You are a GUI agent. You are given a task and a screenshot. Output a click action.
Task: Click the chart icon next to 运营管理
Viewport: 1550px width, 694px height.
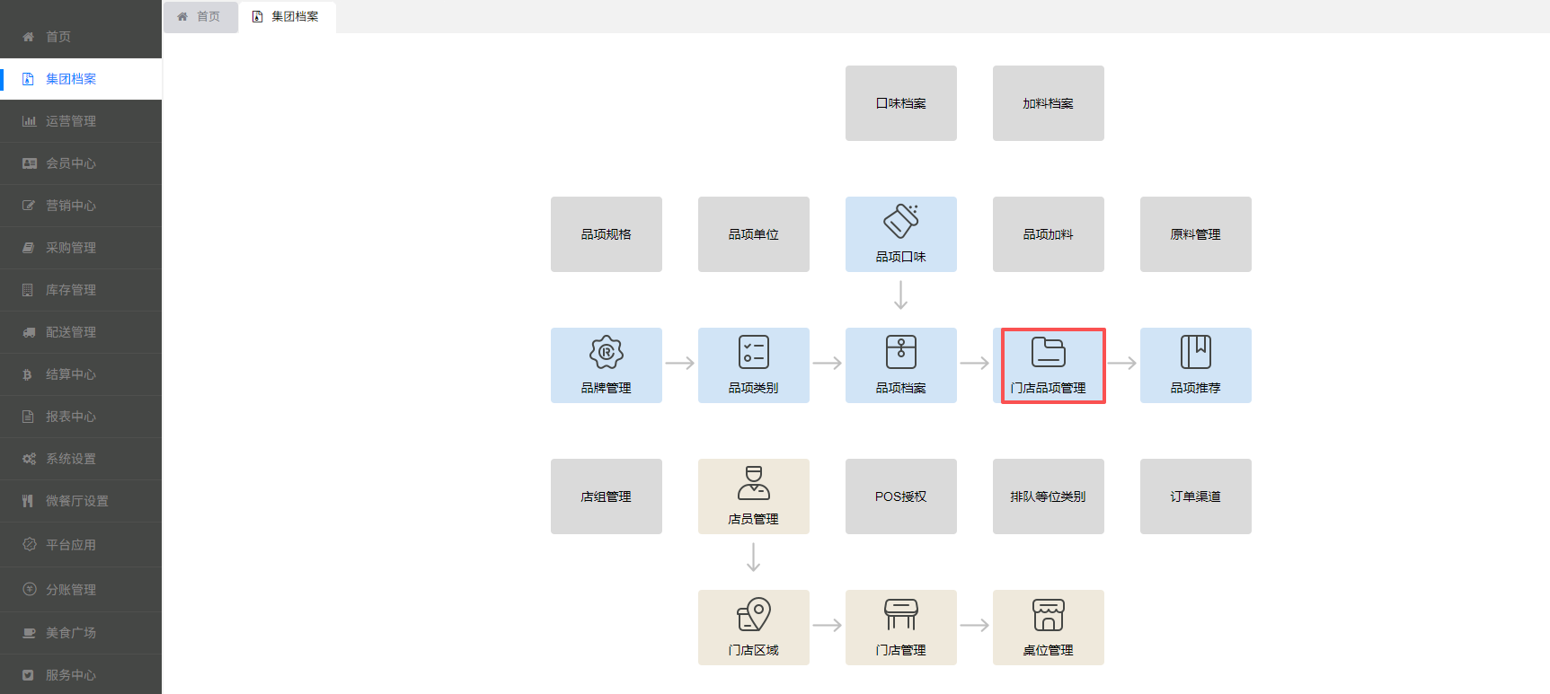point(29,121)
